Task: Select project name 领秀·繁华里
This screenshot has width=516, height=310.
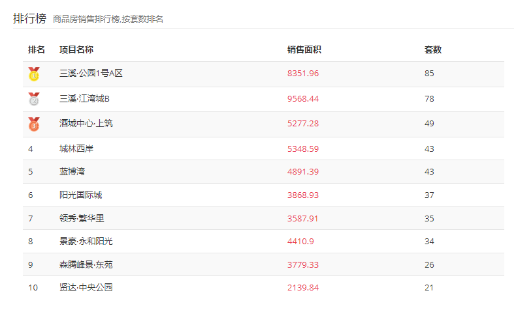Action: tap(82, 218)
